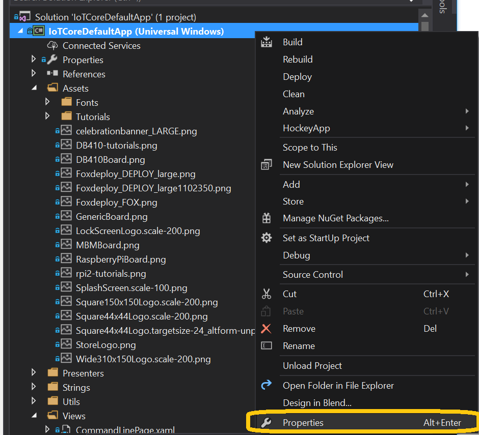Select DB410-tutorials.png file
This screenshot has width=479, height=435.
[116, 146]
